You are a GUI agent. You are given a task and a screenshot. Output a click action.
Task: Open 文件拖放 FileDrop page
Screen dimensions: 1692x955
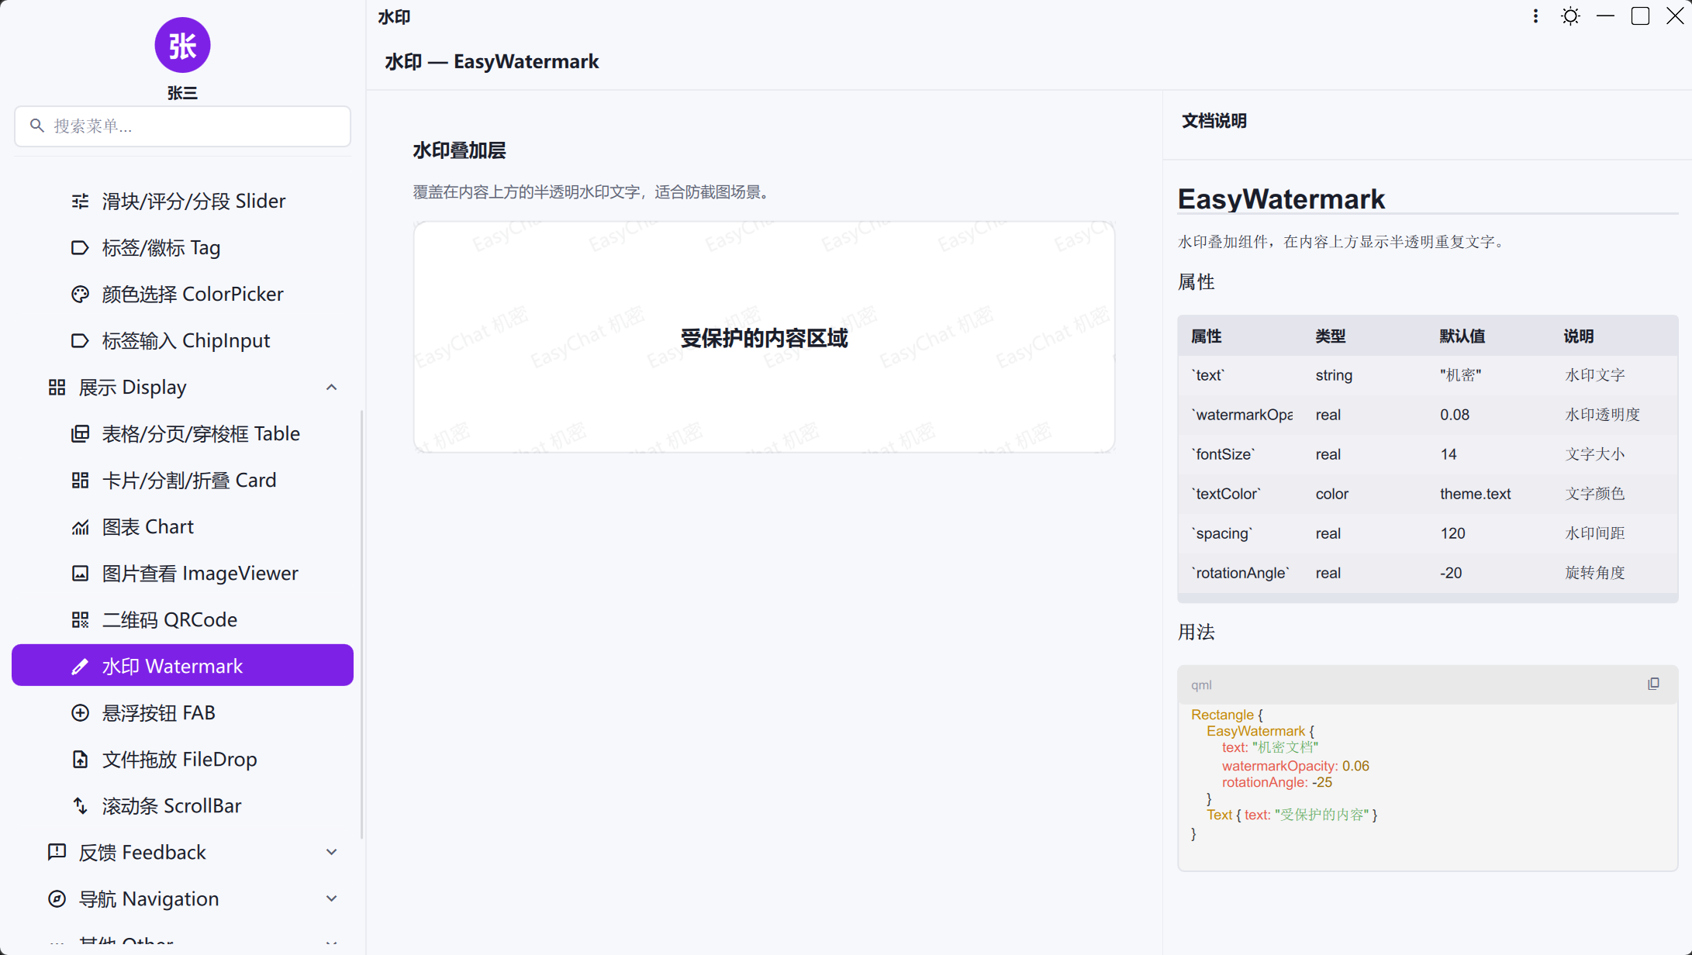click(x=182, y=760)
